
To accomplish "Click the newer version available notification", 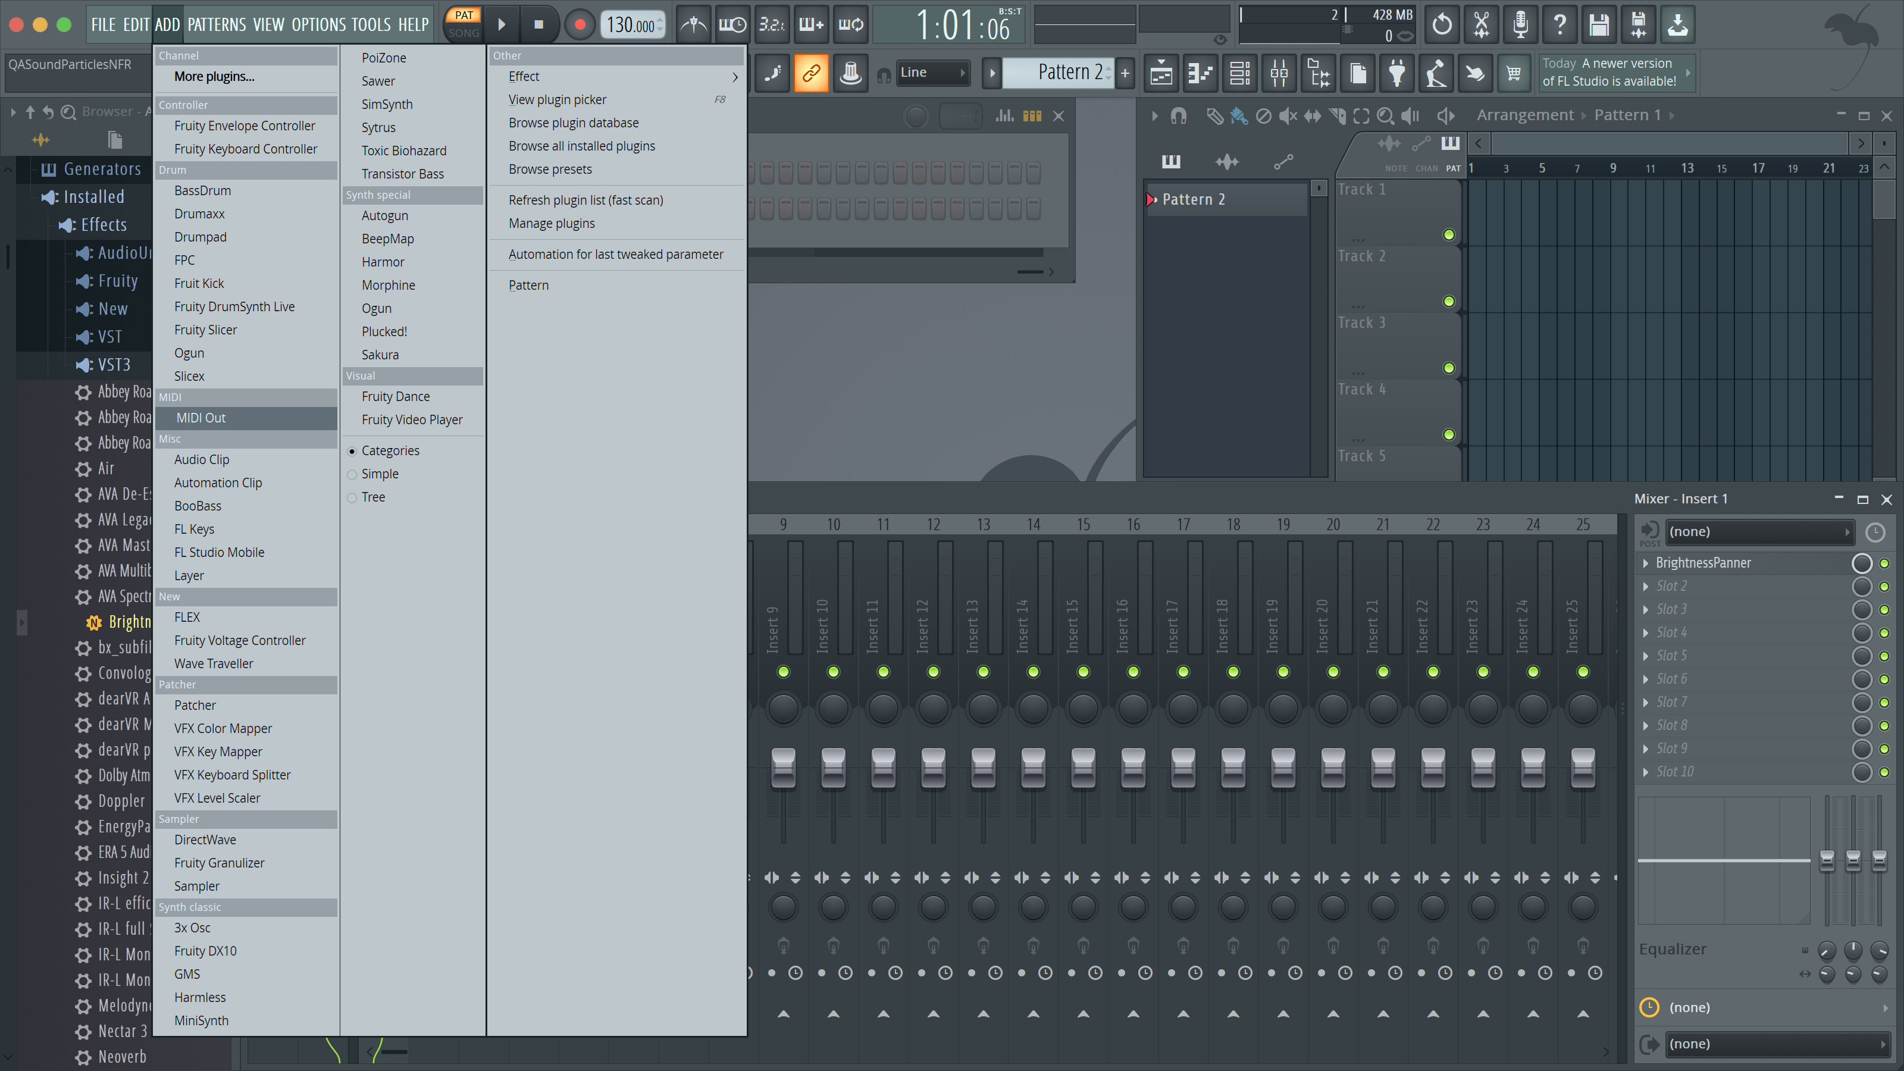I will (x=1616, y=73).
